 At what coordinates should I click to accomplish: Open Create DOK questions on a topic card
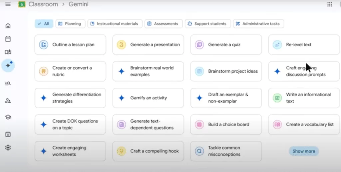[x=70, y=125]
